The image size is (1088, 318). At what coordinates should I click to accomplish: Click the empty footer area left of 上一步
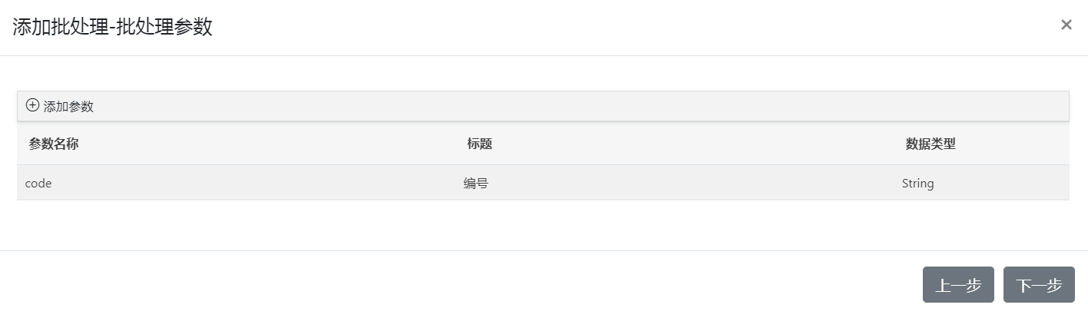(461, 285)
